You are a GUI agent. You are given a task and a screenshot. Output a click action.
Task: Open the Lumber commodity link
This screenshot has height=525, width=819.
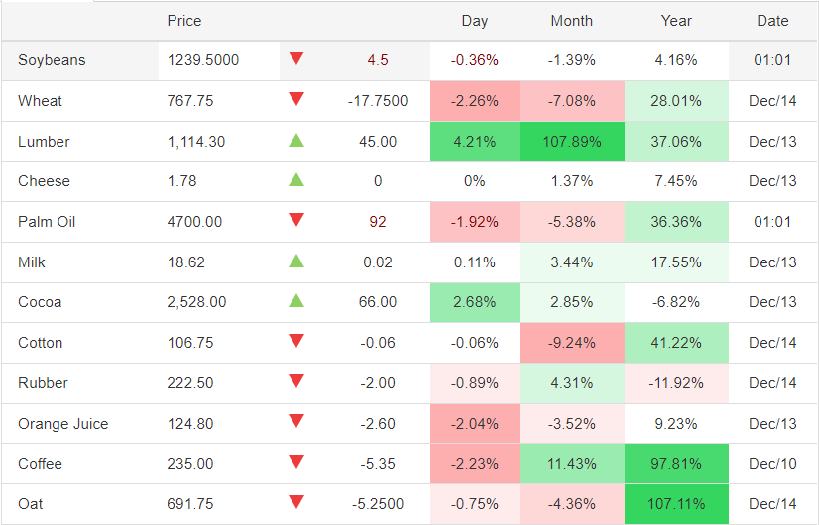pyautogui.click(x=44, y=142)
